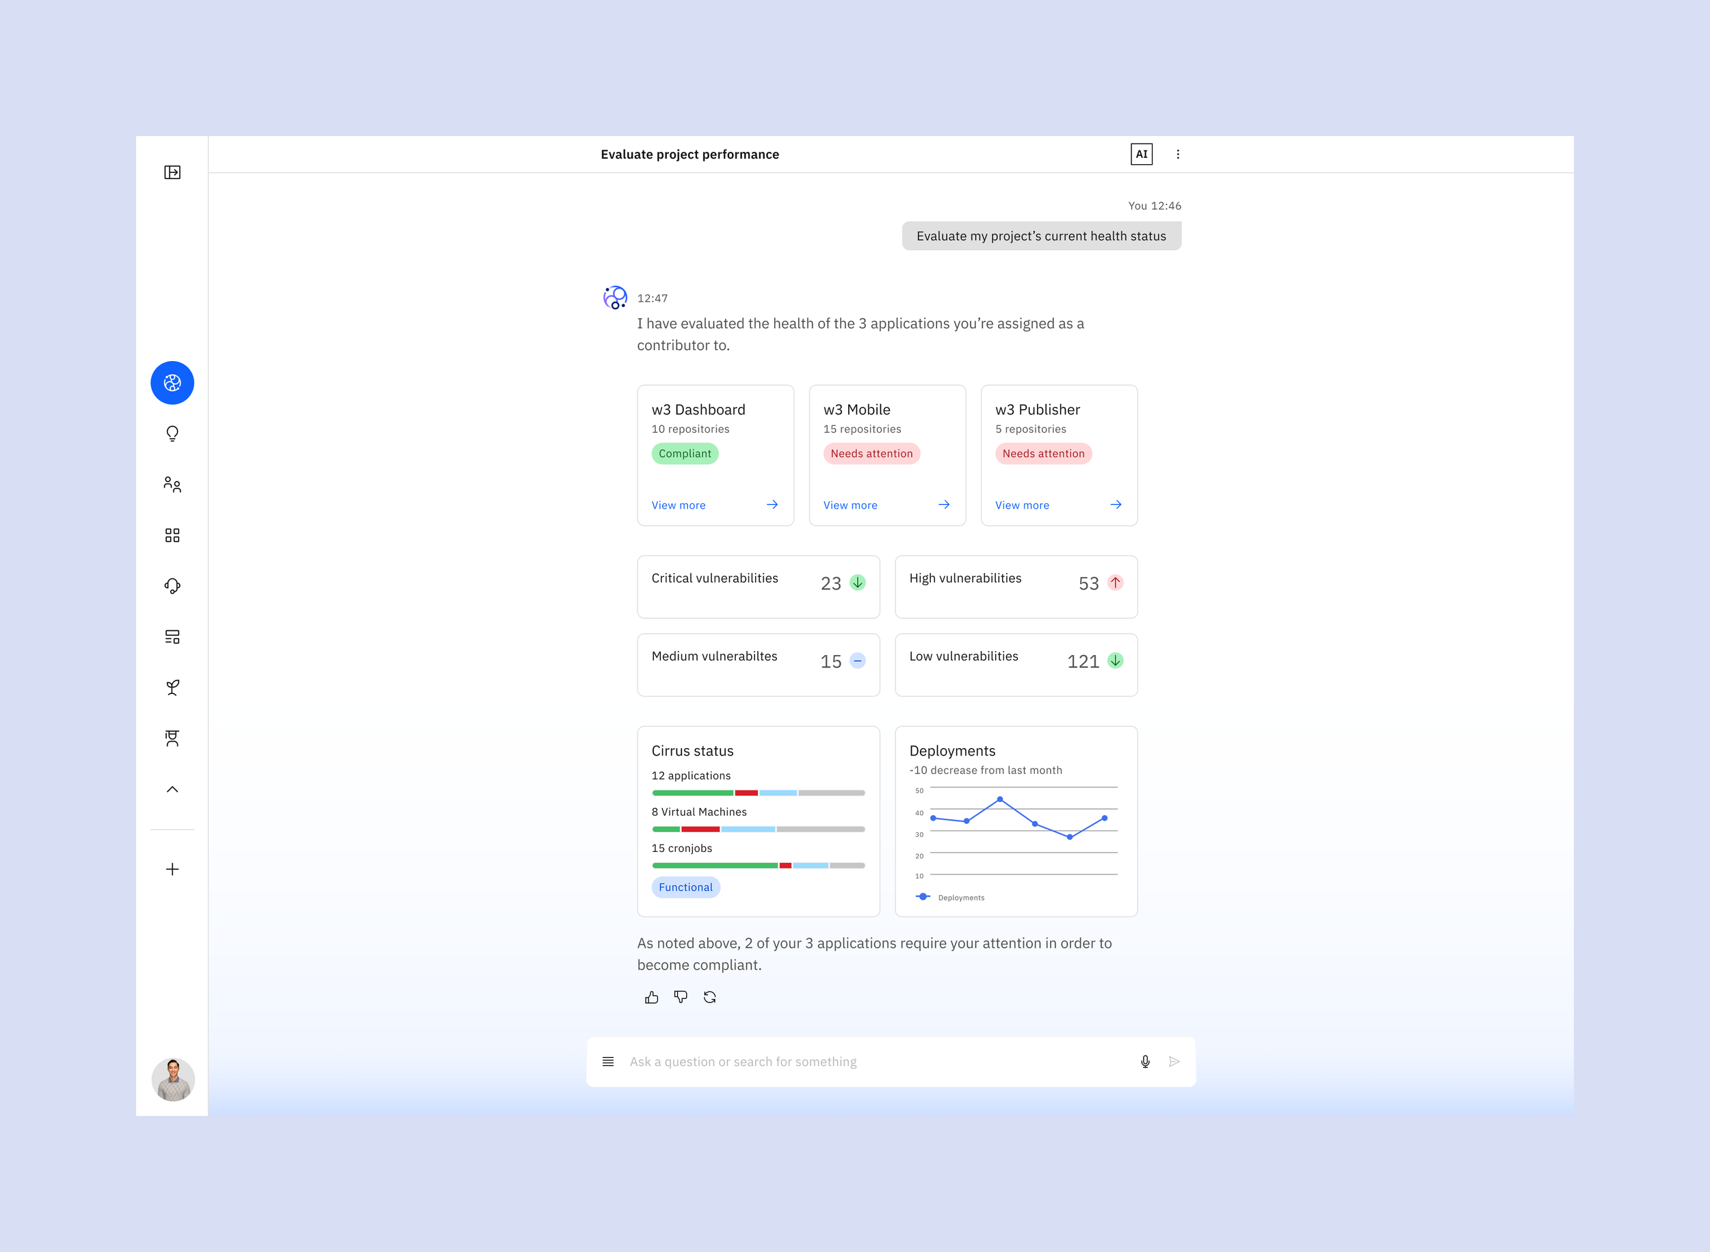Open the prompt list menu icon
The height and width of the screenshot is (1252, 1710).
(608, 1062)
